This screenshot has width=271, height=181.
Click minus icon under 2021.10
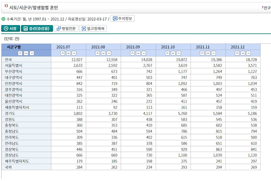click(179, 53)
